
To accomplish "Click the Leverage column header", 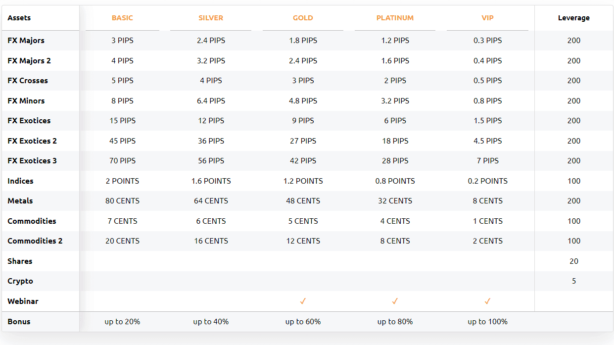I will pyautogui.click(x=574, y=18).
